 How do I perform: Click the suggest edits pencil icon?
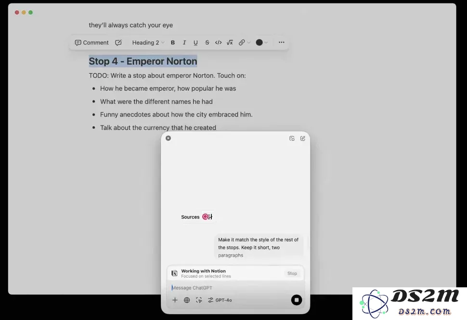[x=118, y=42]
